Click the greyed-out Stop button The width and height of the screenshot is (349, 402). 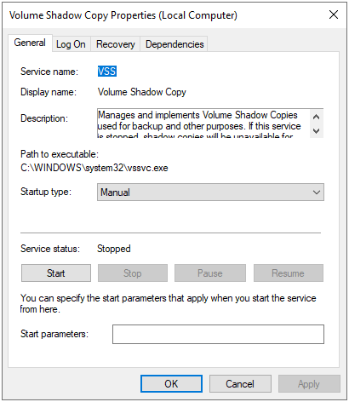(x=133, y=273)
